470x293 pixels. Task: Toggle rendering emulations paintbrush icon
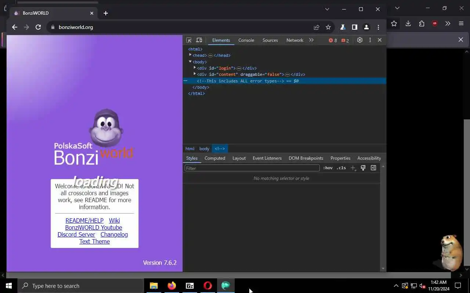363,168
